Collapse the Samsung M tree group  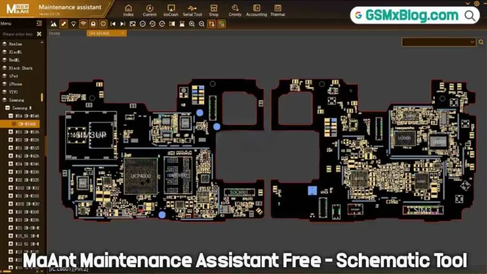tap(8, 108)
